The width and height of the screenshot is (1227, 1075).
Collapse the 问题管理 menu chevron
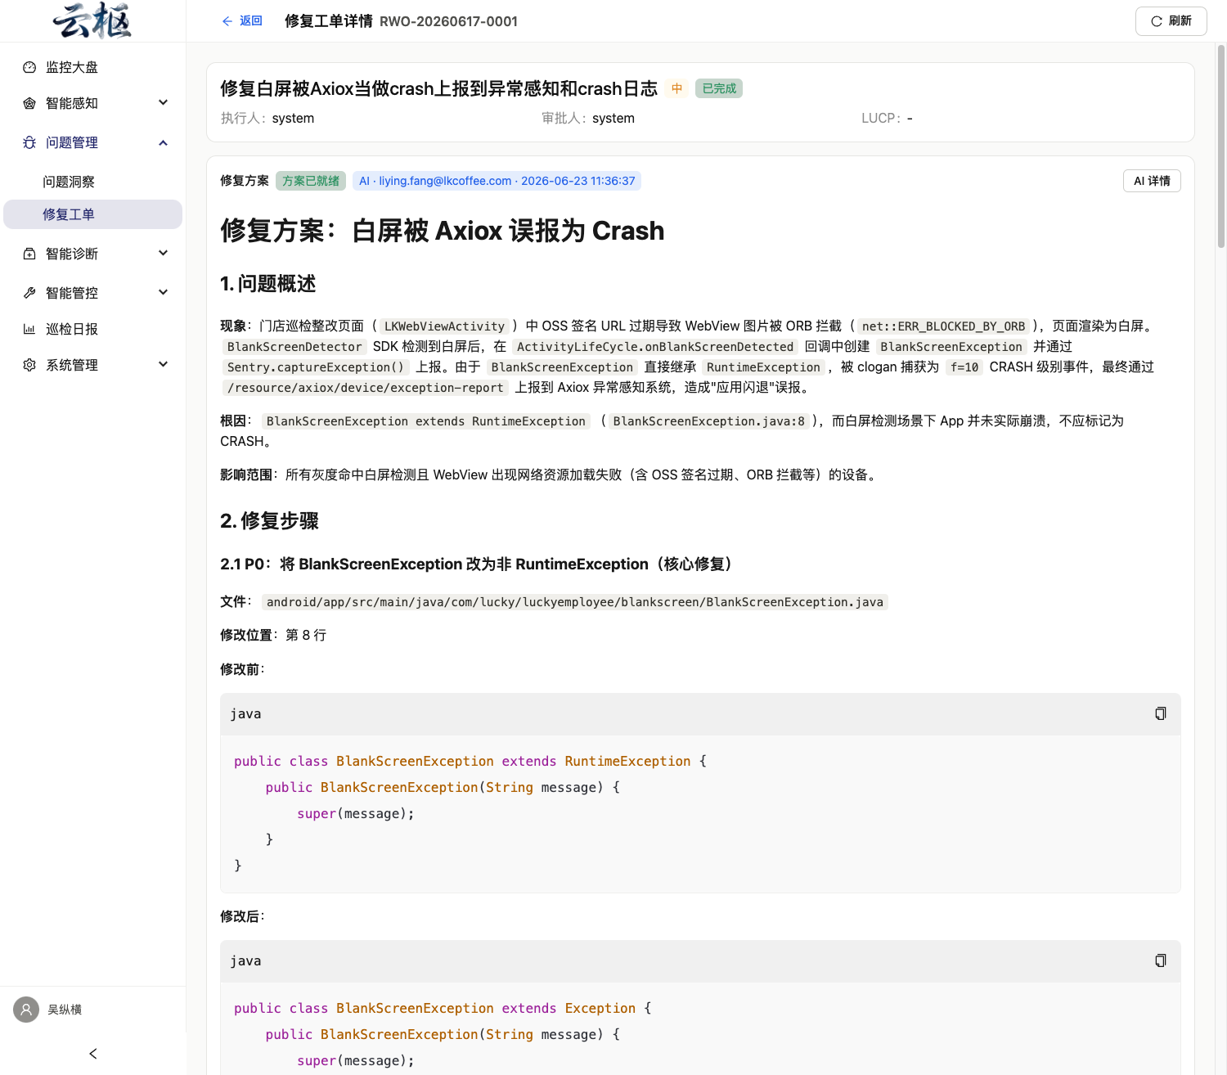click(x=163, y=142)
